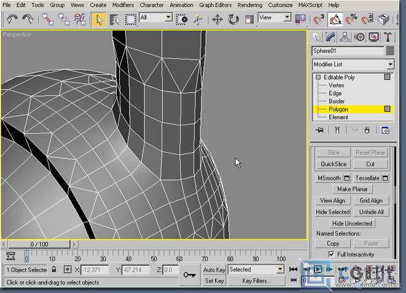
Task: Activate the Select and Rotate tool
Action: pyautogui.click(x=233, y=20)
